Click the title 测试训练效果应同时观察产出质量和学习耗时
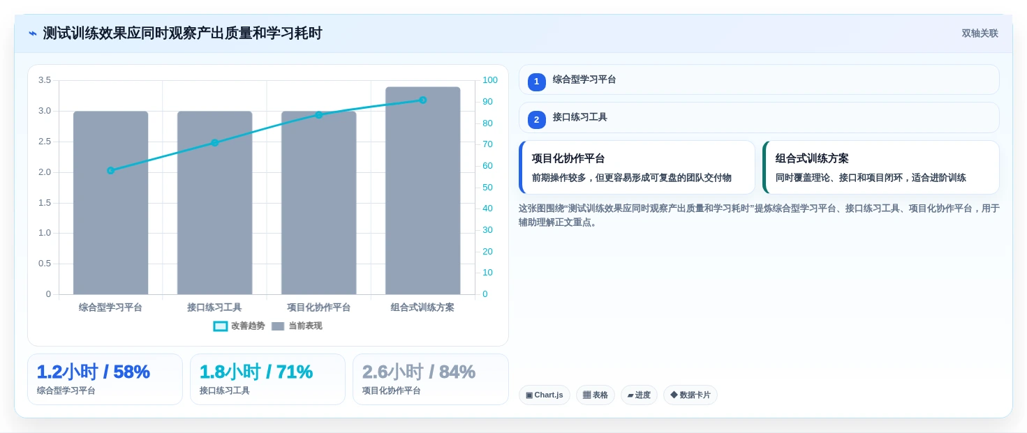 (182, 33)
